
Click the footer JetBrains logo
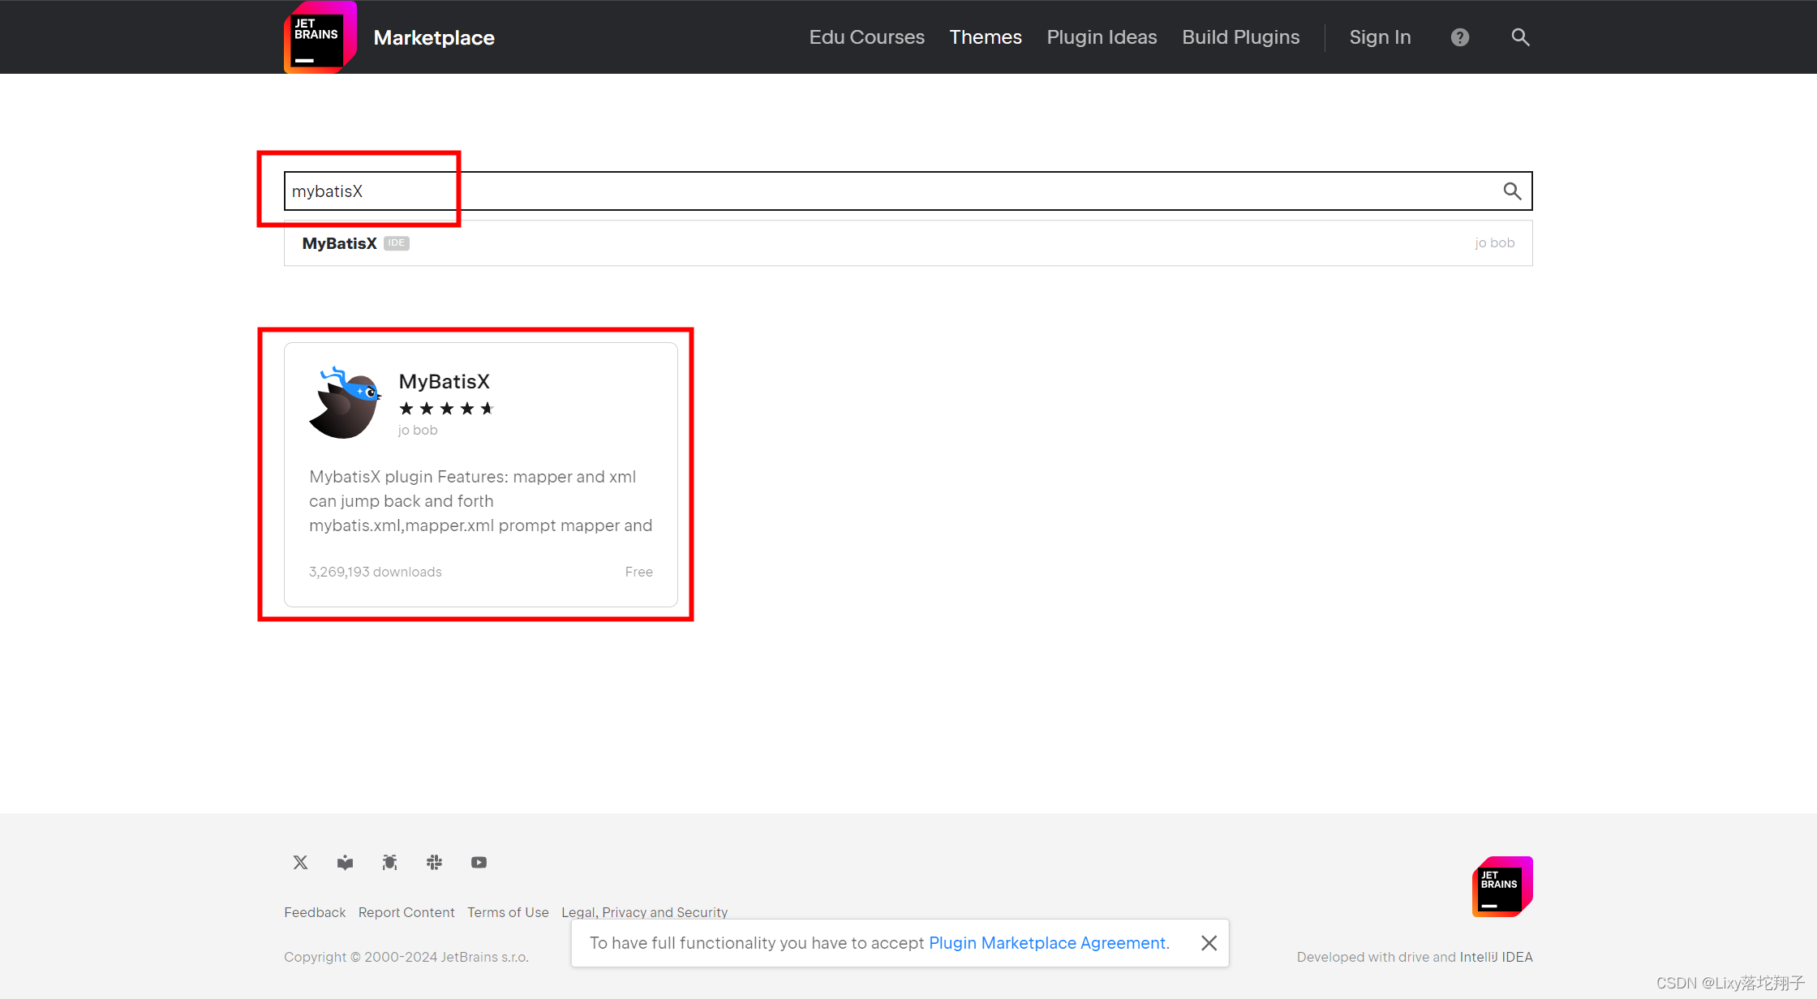1501,886
